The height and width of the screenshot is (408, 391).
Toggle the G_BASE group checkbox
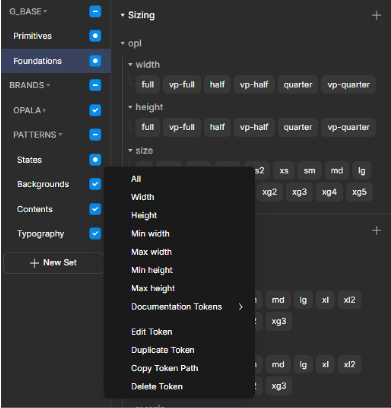point(95,12)
